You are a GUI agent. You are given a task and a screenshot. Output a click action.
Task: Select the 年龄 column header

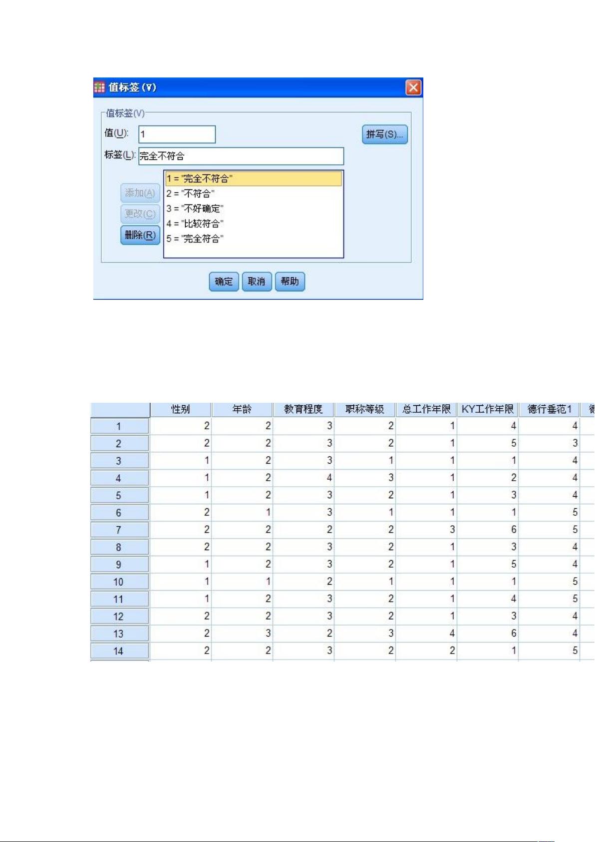click(x=242, y=409)
